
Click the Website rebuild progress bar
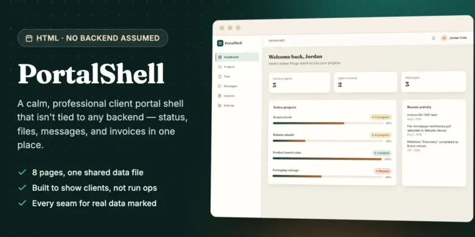point(328,141)
